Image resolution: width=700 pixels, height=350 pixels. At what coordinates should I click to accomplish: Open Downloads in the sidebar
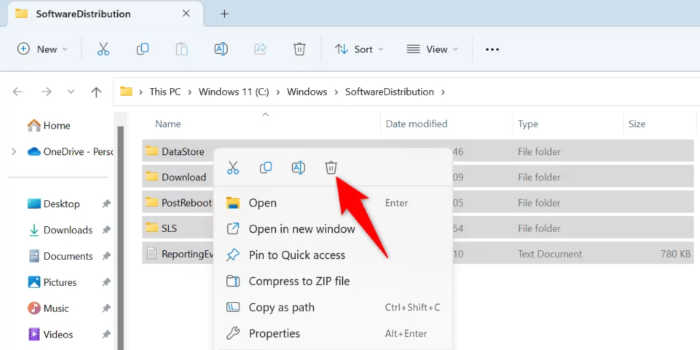coord(68,230)
